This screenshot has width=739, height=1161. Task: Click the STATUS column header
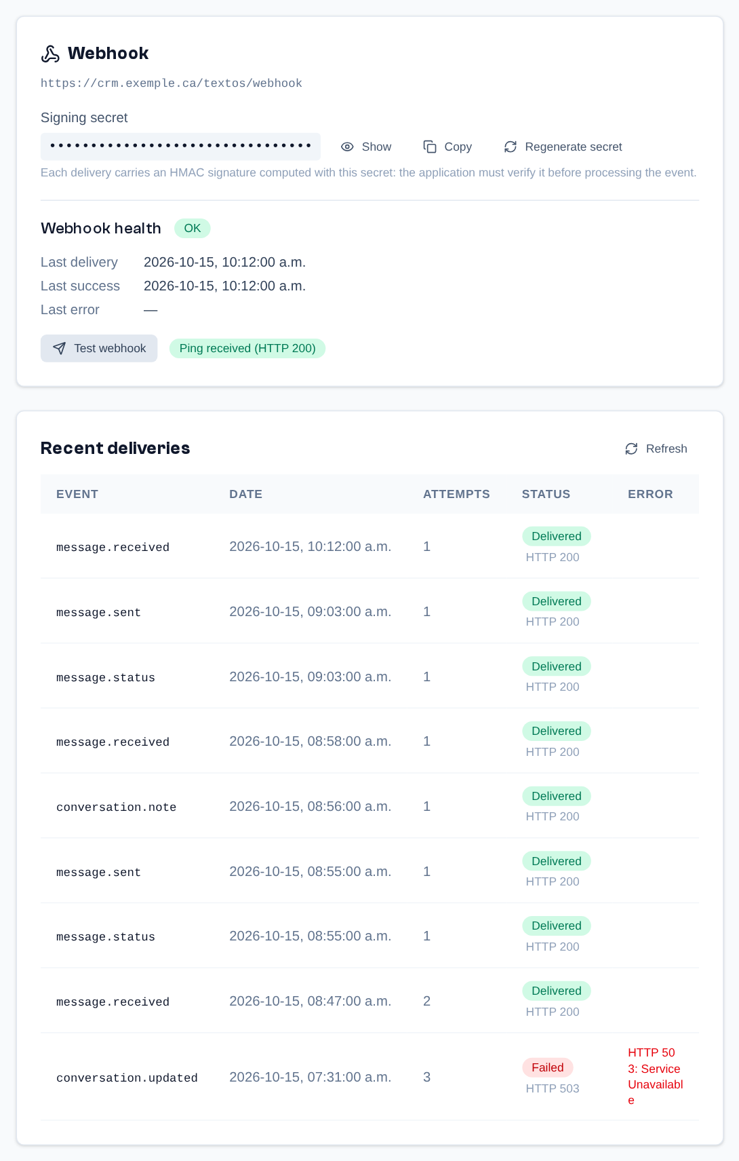[546, 494]
